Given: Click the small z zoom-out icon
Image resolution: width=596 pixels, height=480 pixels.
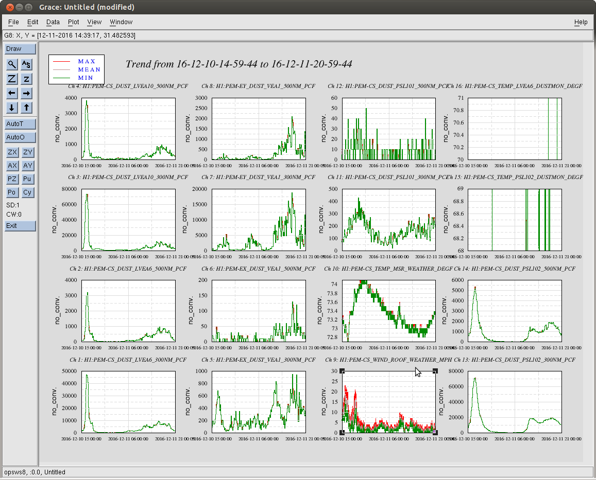Looking at the screenshot, I should pos(26,79).
